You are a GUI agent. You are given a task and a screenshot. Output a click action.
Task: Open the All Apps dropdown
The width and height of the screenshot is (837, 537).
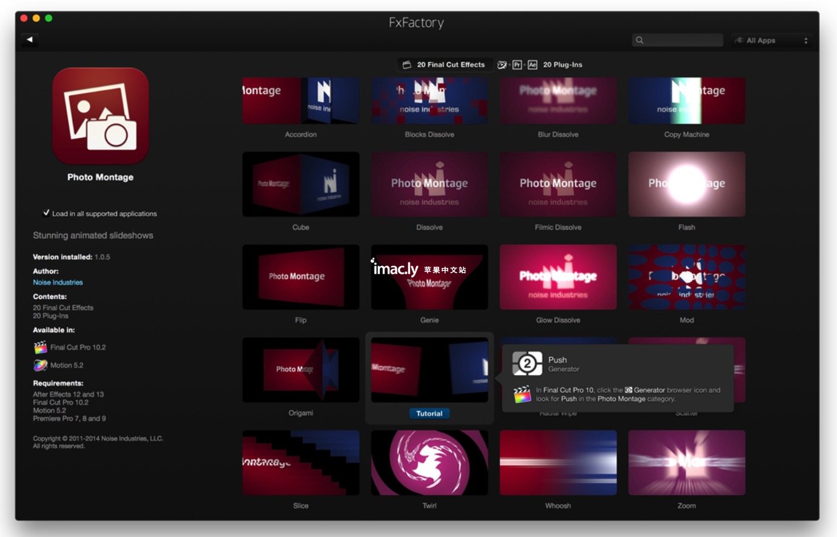771,41
